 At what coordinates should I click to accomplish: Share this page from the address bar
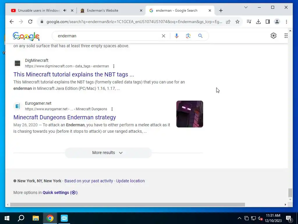228,22
